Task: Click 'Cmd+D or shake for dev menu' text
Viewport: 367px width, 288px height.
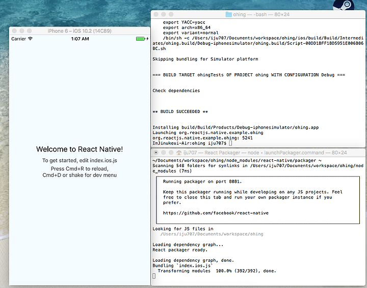Action: pos(80,175)
